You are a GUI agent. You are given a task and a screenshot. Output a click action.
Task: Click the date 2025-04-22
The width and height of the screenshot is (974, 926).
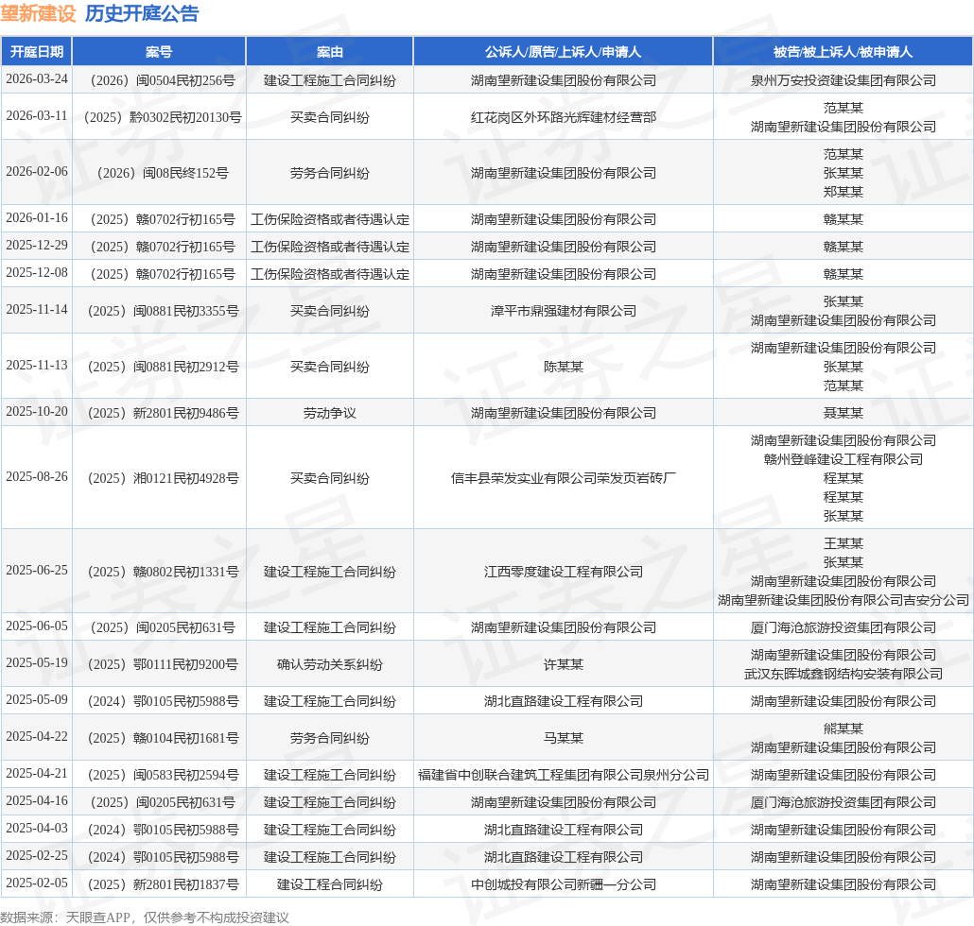point(37,737)
